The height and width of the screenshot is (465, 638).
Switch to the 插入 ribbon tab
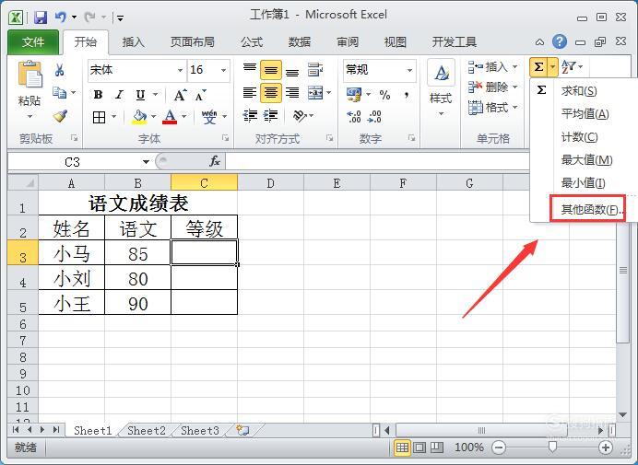tap(133, 41)
